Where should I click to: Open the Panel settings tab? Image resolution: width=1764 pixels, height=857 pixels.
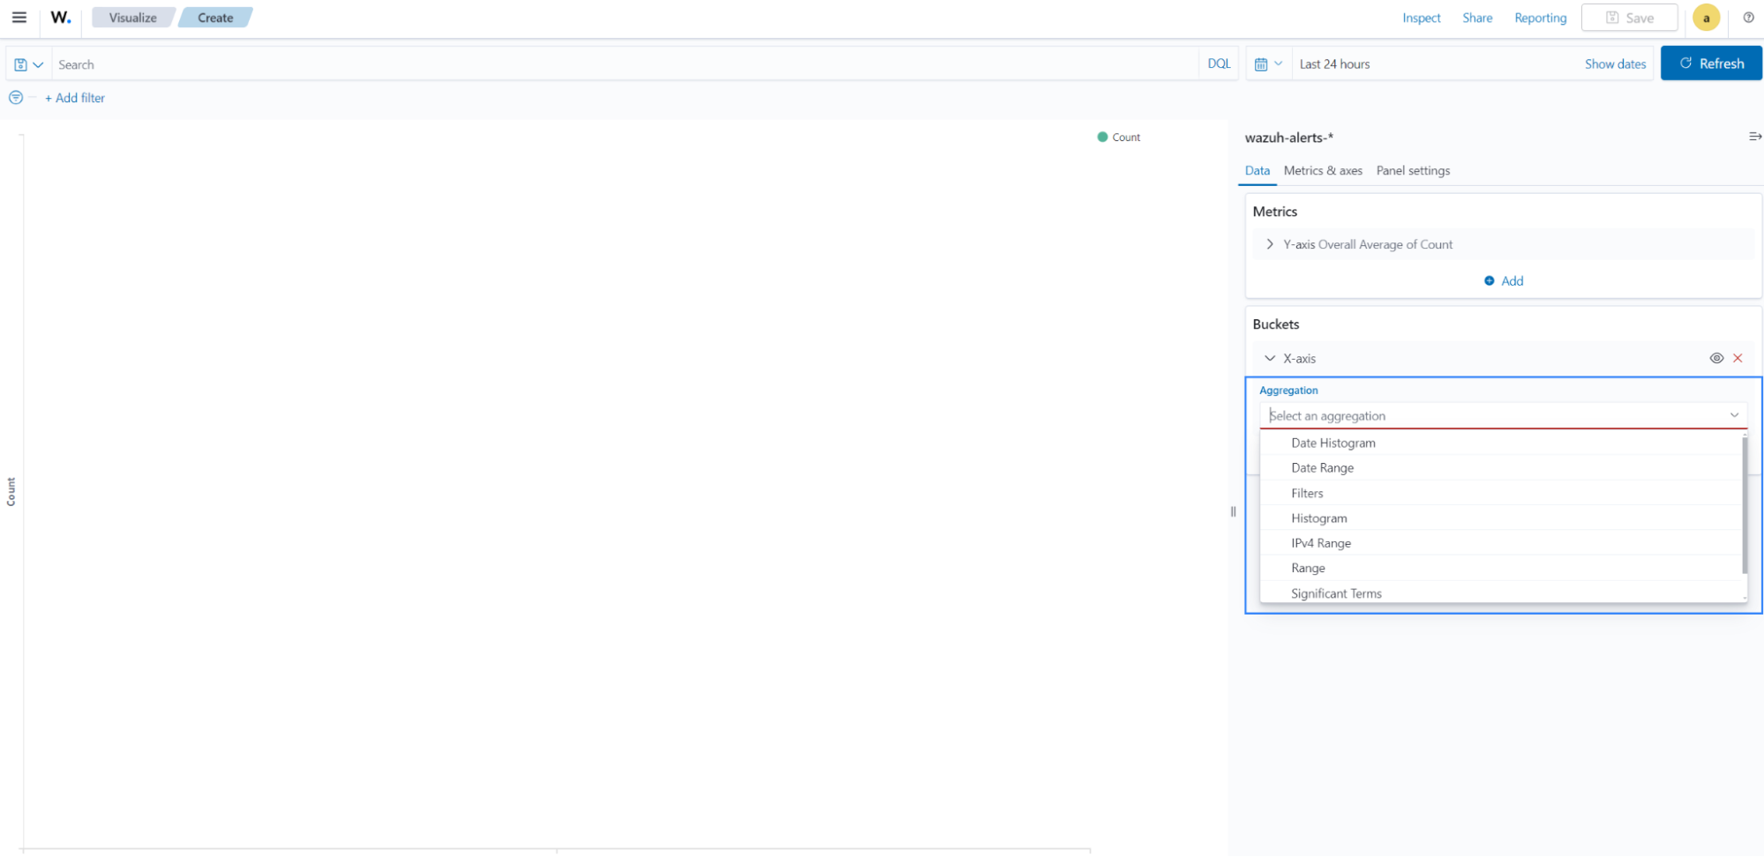point(1412,171)
